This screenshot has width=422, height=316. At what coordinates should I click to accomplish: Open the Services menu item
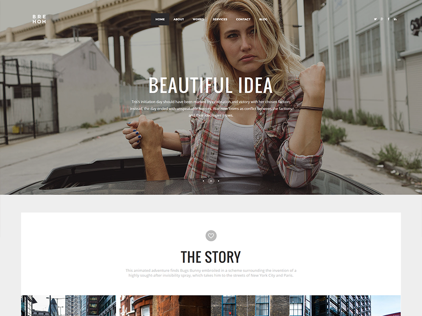coord(220,19)
